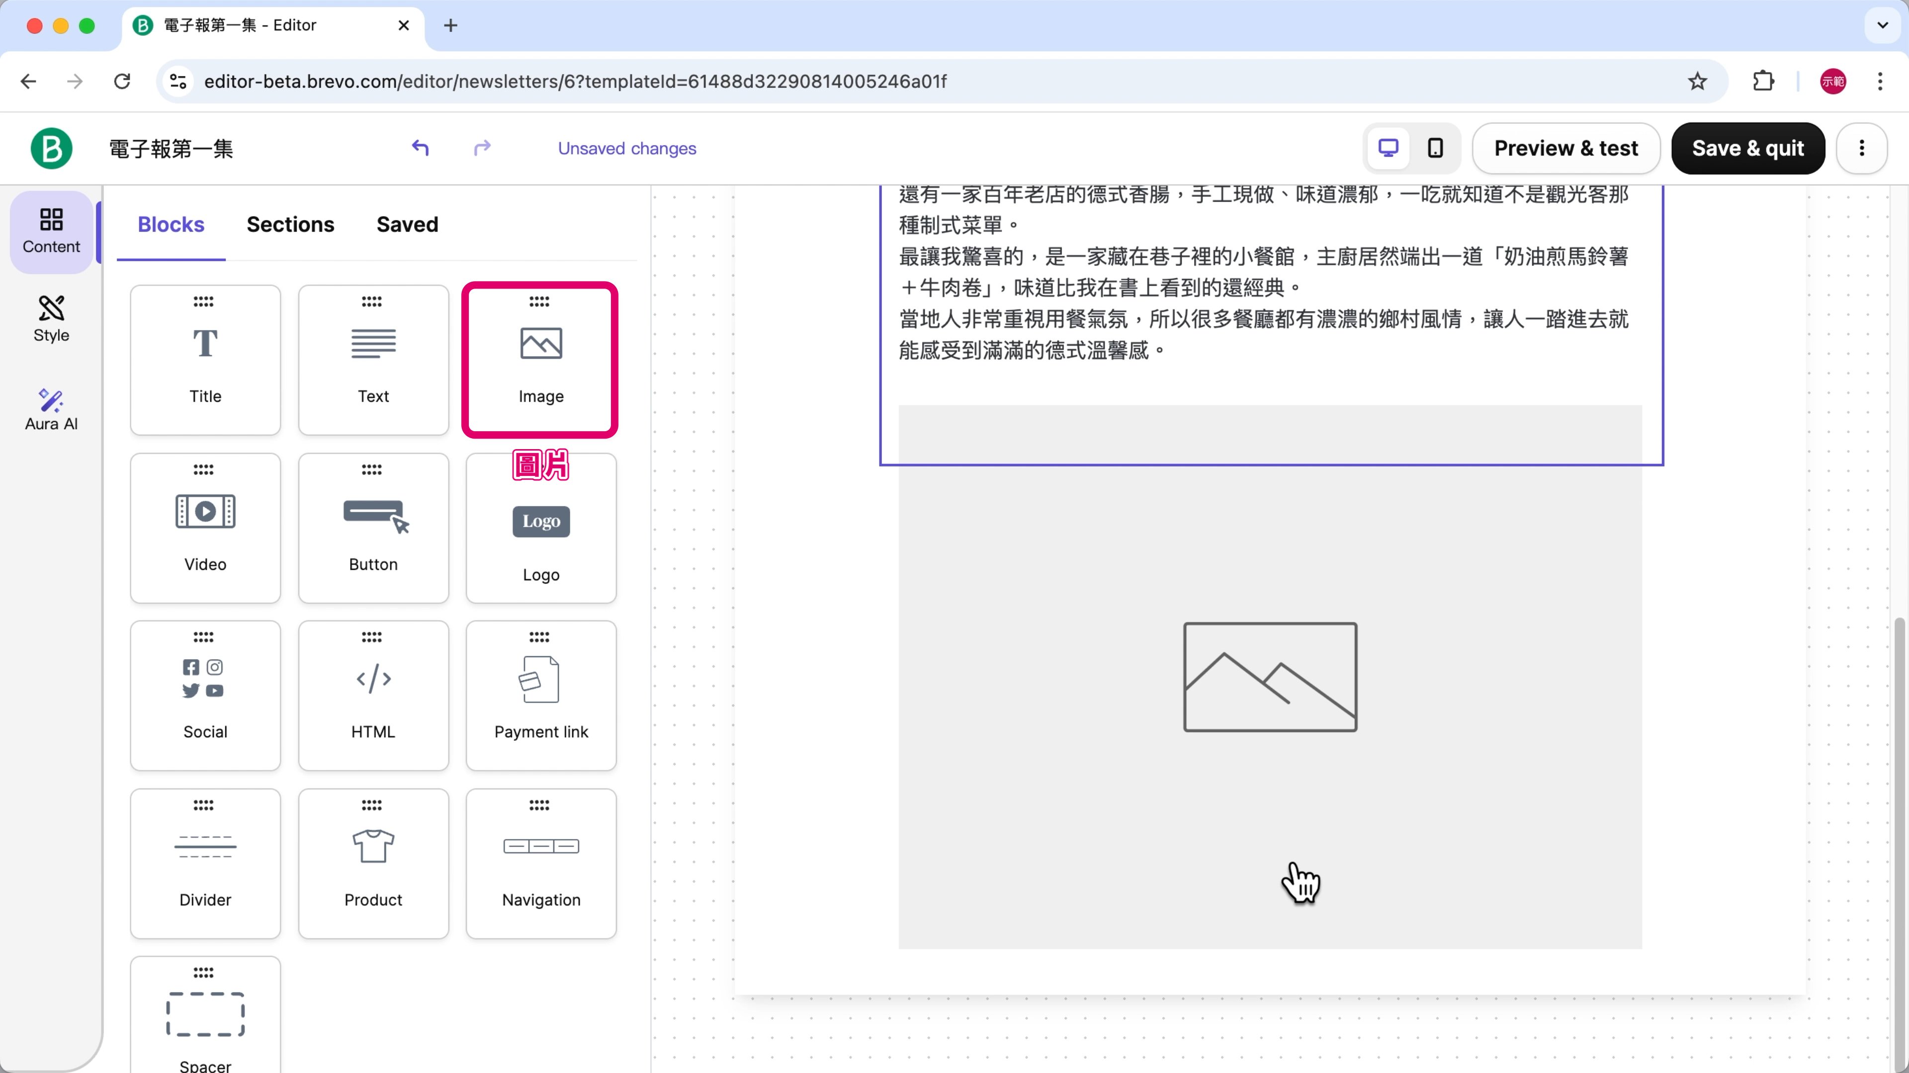Click the empty image placeholder in canvas
Image resolution: width=1909 pixels, height=1073 pixels.
(1270, 677)
